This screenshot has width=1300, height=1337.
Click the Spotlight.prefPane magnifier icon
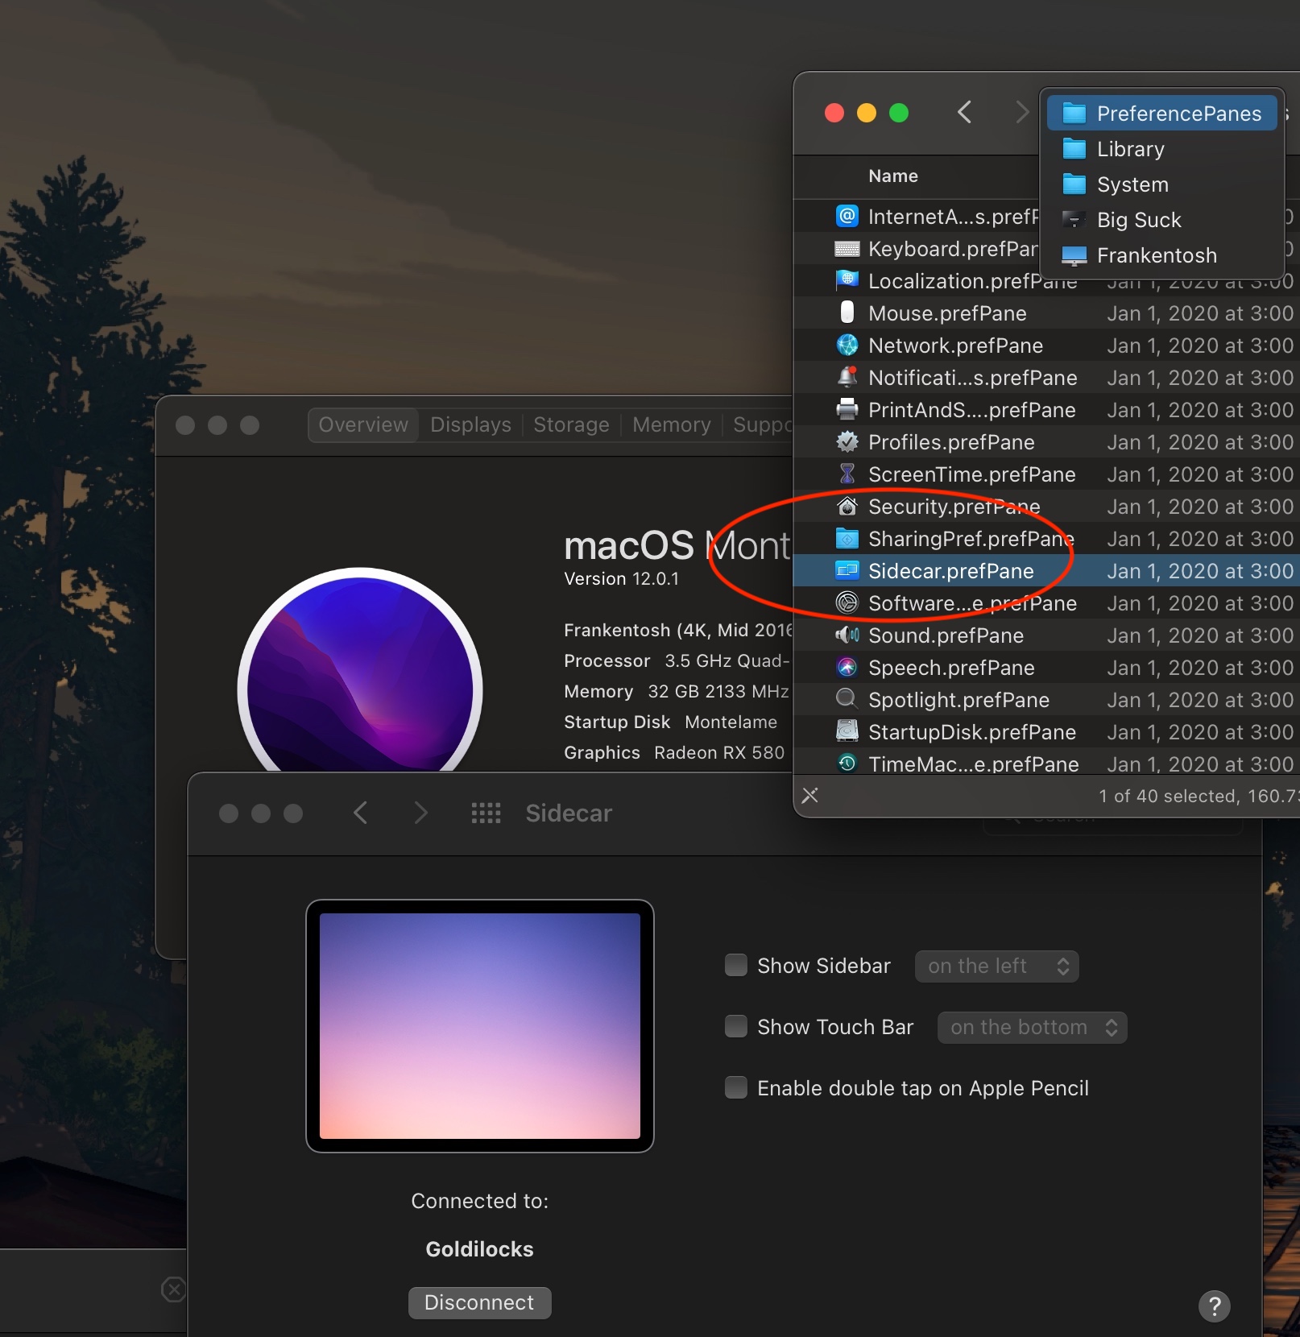[847, 699]
